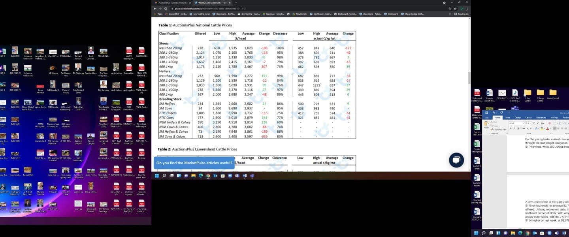Viewport: 569px width, 237px height.
Task: Click Word Save icon in quick access
Action: click(487, 113)
